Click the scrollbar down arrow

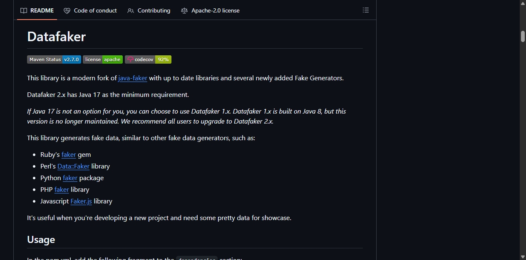click(523, 257)
